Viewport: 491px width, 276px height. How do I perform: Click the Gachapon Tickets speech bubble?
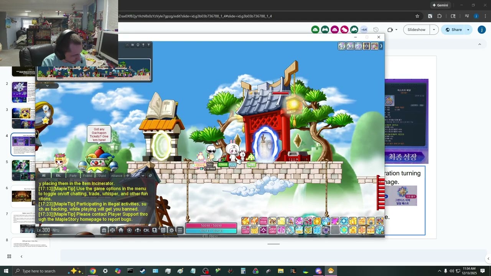pyautogui.click(x=99, y=135)
